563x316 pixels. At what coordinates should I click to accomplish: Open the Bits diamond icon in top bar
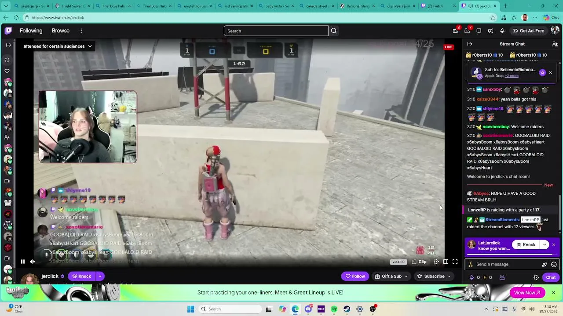click(502, 31)
